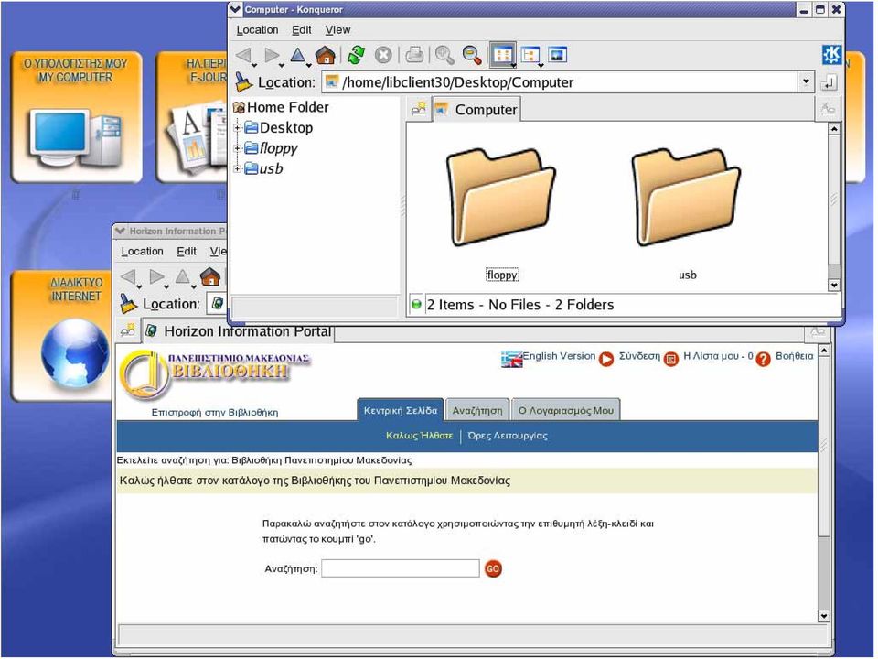The width and height of the screenshot is (878, 659).
Task: Switch to Icon View mode button
Action: click(x=502, y=54)
